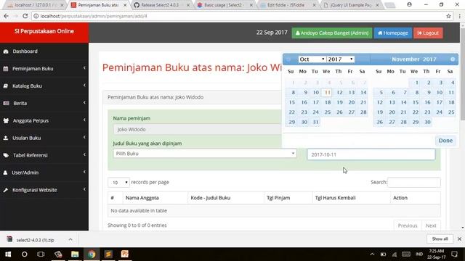465x261 pixels.
Task: Open the month dropdown showing Oct
Action: click(312, 59)
